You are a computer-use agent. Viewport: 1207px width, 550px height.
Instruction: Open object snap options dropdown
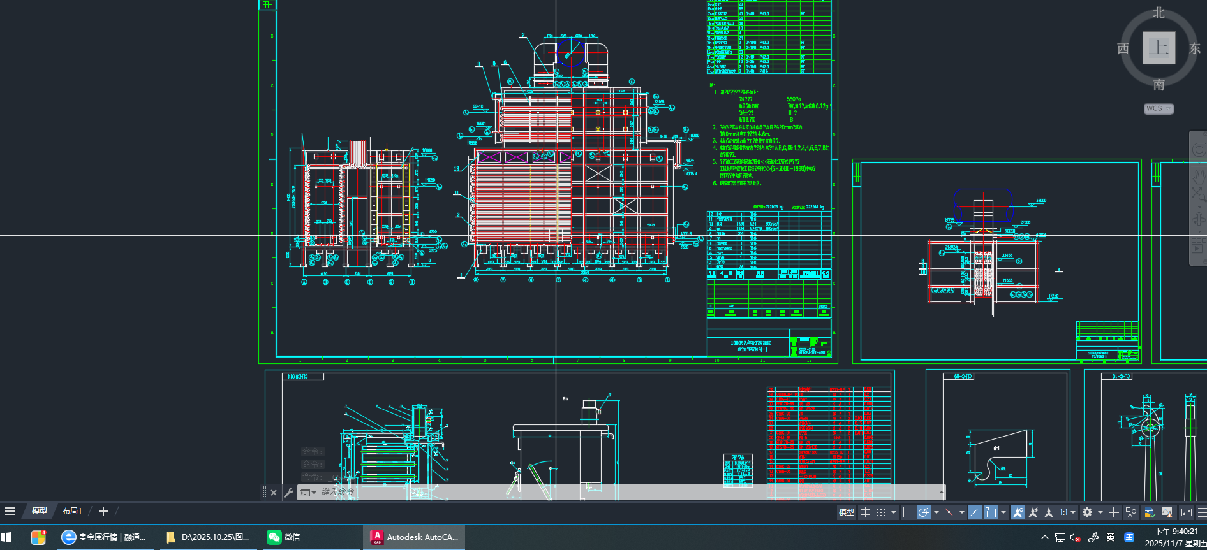point(1003,512)
